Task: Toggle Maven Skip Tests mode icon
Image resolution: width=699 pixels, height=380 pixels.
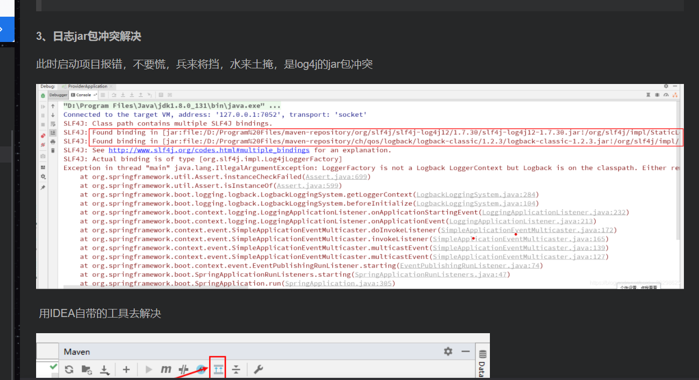Action: [200, 369]
